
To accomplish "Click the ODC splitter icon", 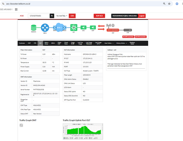I will pyautogui.click(x=83, y=28).
